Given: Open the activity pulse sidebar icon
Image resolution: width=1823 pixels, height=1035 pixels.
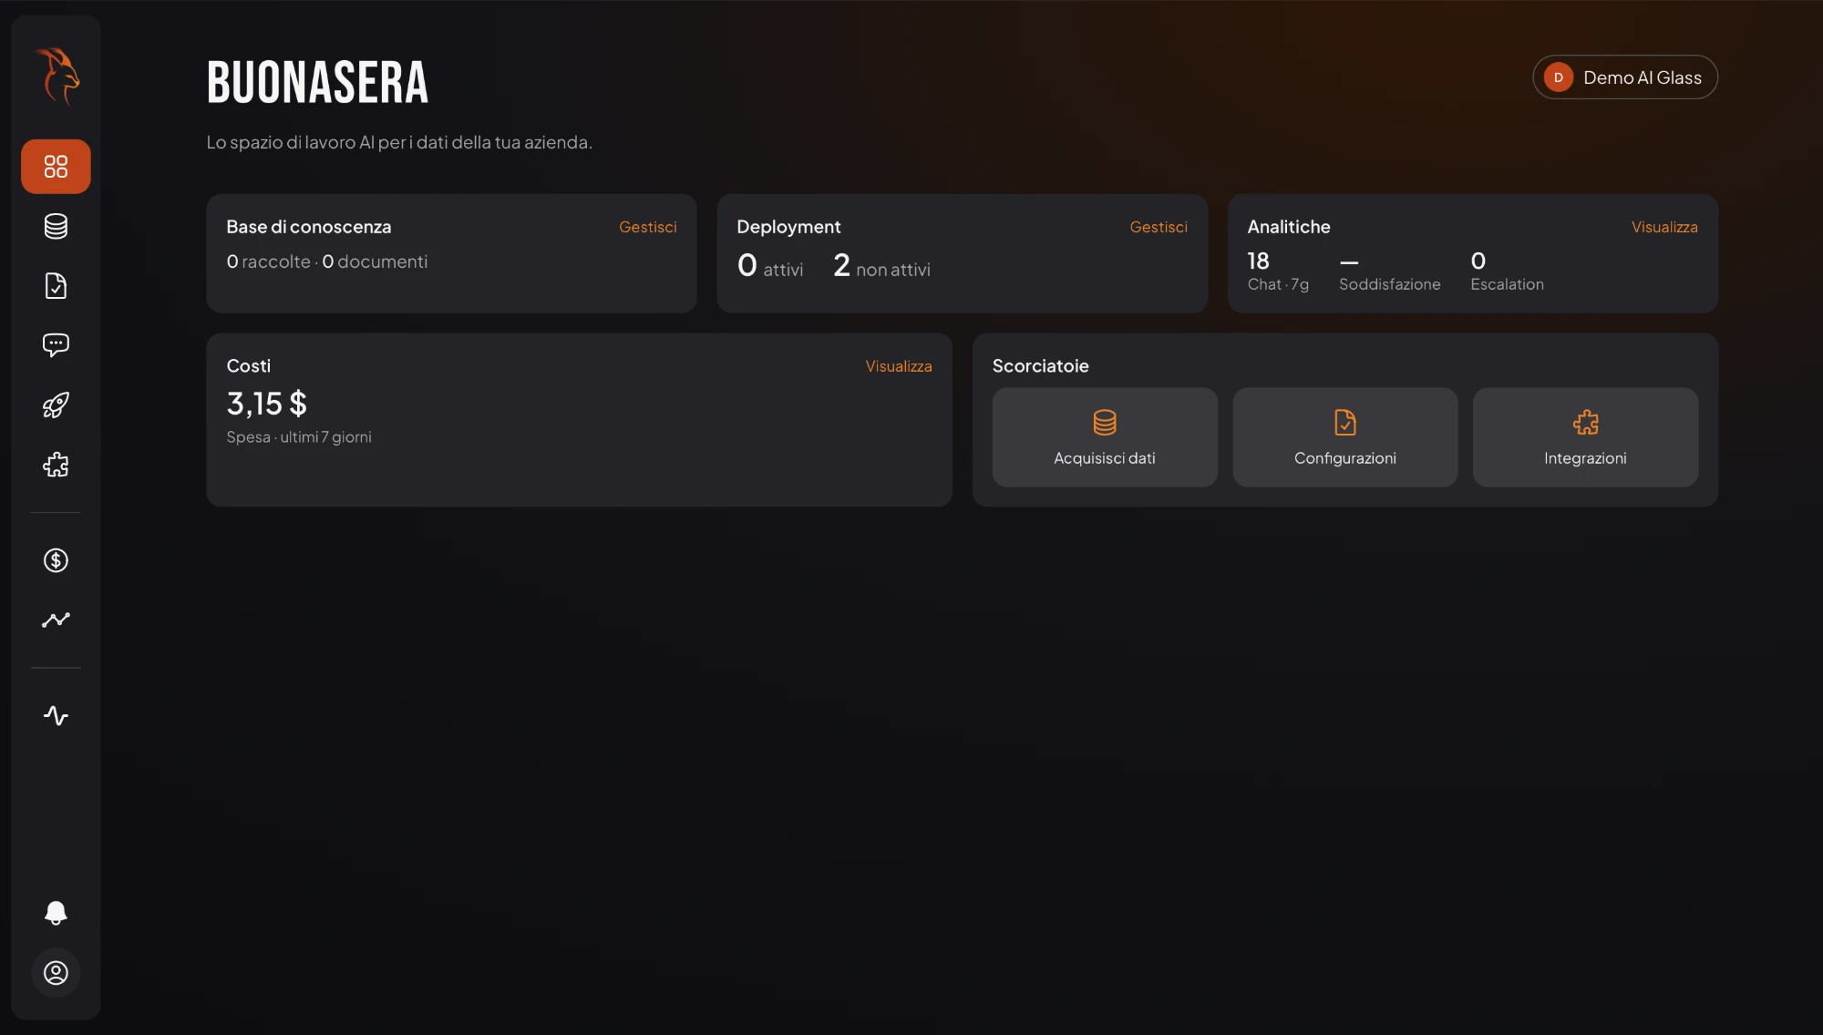Looking at the screenshot, I should 56,715.
